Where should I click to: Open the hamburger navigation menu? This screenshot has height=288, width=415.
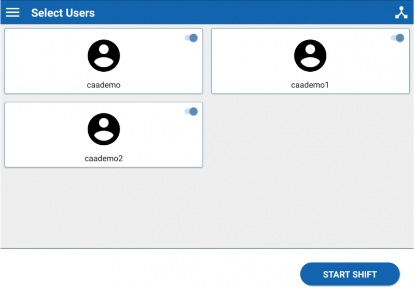tap(12, 12)
